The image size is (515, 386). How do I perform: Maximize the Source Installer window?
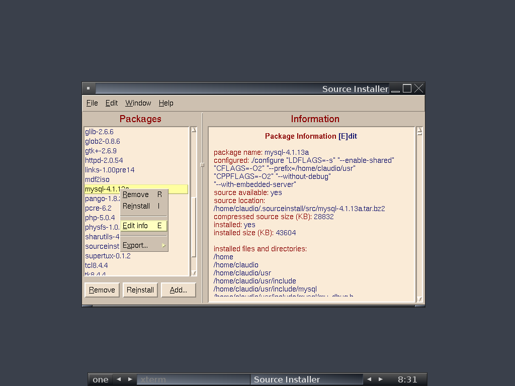[407, 88]
